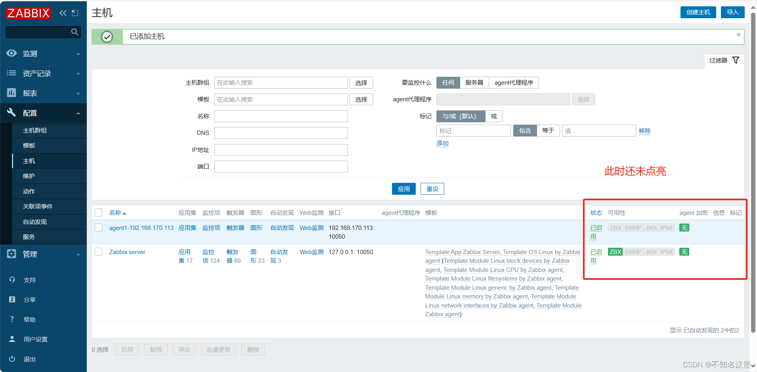
Task: Select 服务器 under 要监控什么
Action: [x=474, y=82]
